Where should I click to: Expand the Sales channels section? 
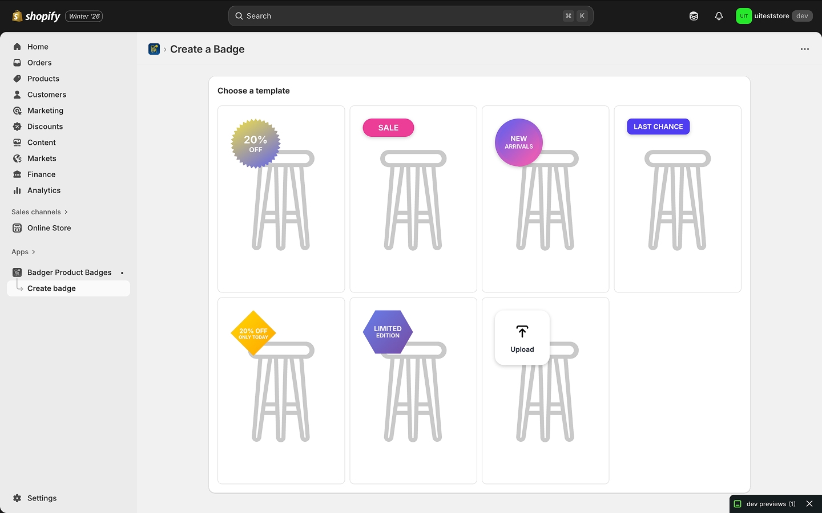(39, 212)
